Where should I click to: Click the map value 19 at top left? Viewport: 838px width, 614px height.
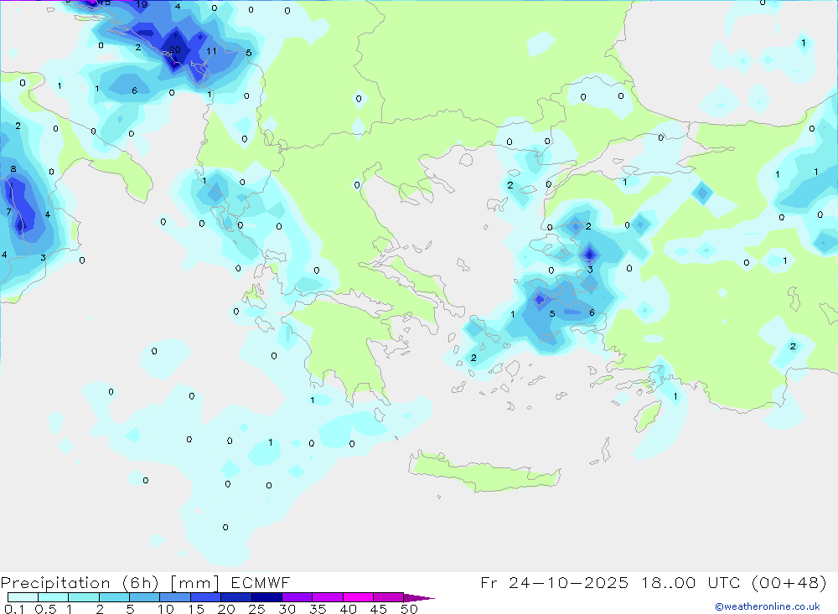pyautogui.click(x=141, y=5)
